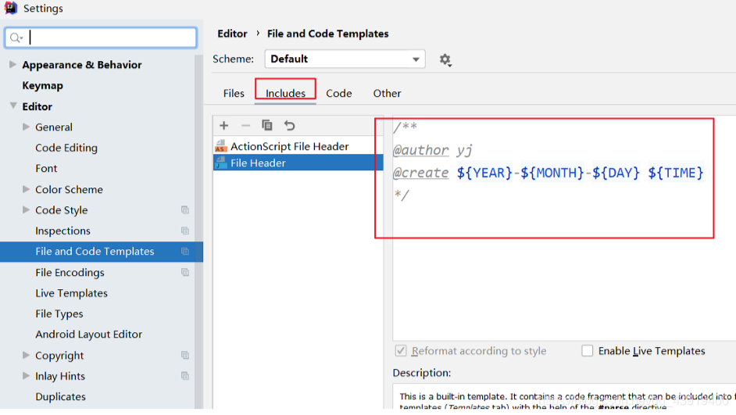This screenshot has width=736, height=415.
Task: Click the ${YEAR} variable in template
Action: point(484,173)
